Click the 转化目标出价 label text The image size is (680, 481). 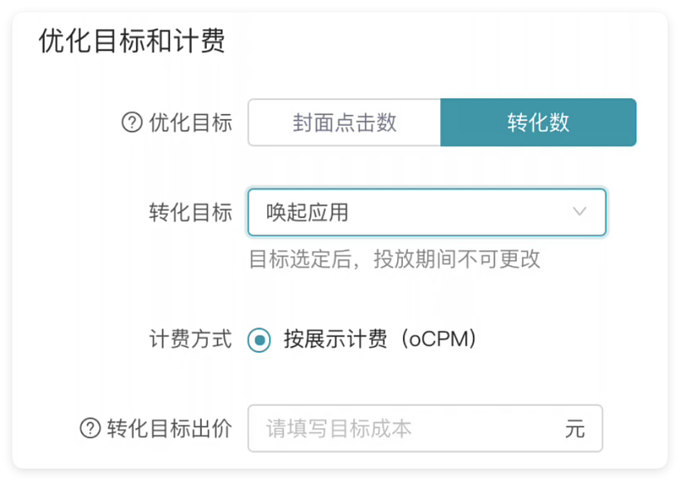(162, 428)
